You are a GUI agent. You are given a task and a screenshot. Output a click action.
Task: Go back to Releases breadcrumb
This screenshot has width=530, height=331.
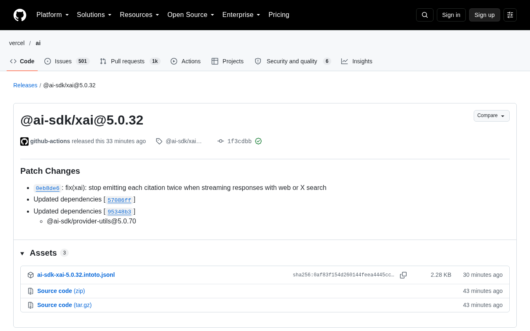click(x=25, y=85)
